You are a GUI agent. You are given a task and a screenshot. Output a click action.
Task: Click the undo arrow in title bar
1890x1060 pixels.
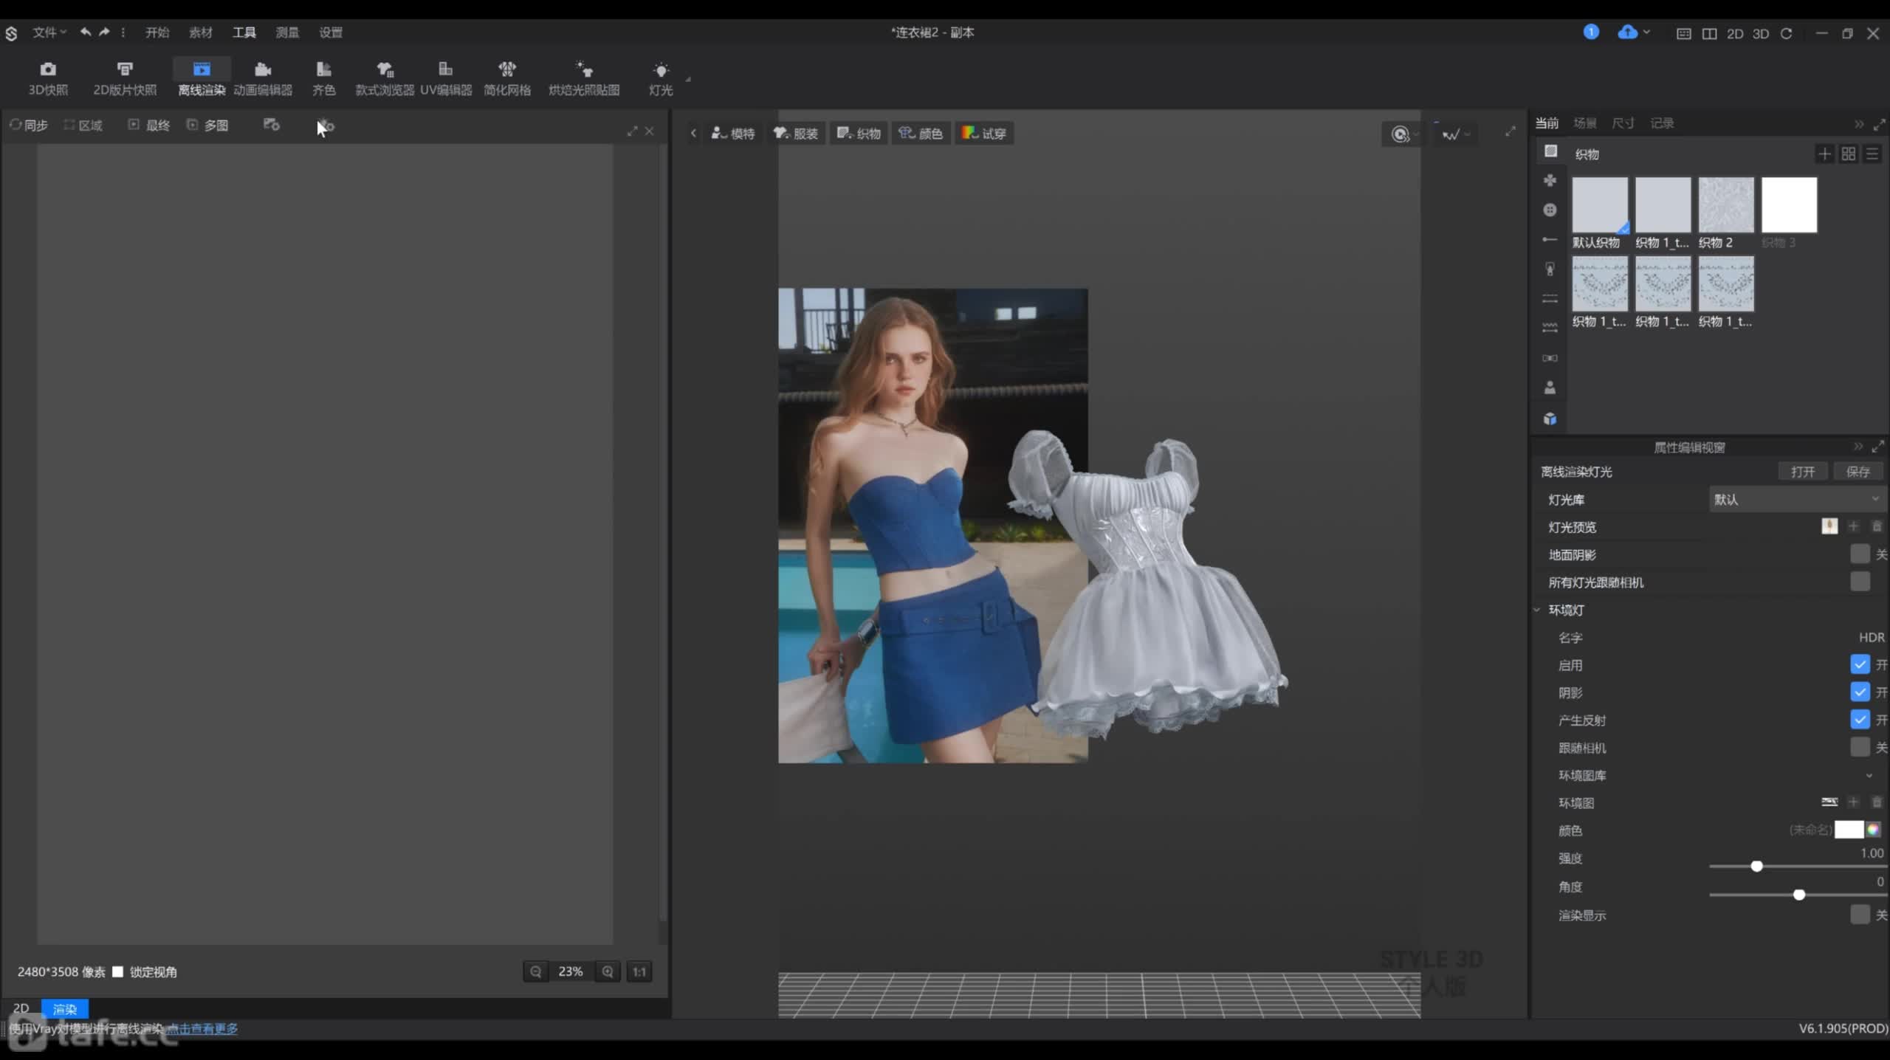coord(86,32)
